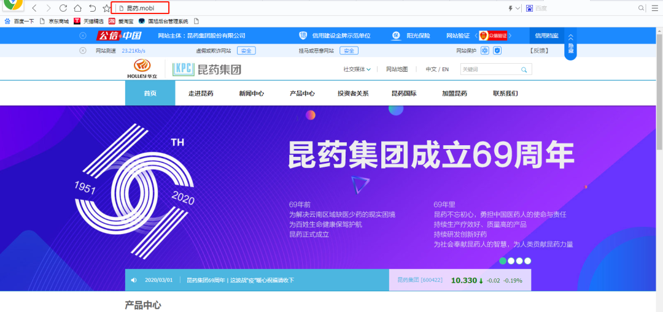The image size is (663, 312).
Task: Click the speaker icon in news ticker
Action: [134, 280]
